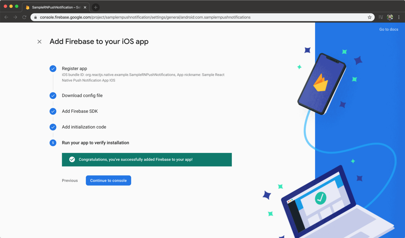The height and width of the screenshot is (238, 405).
Task: Close the SampleRNPushNotification tab
Action: click(85, 7)
